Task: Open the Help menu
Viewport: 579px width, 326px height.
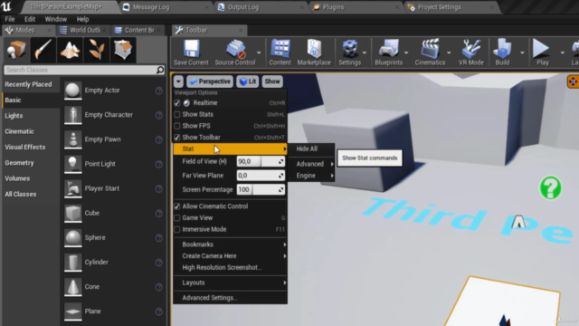Action: tap(82, 19)
